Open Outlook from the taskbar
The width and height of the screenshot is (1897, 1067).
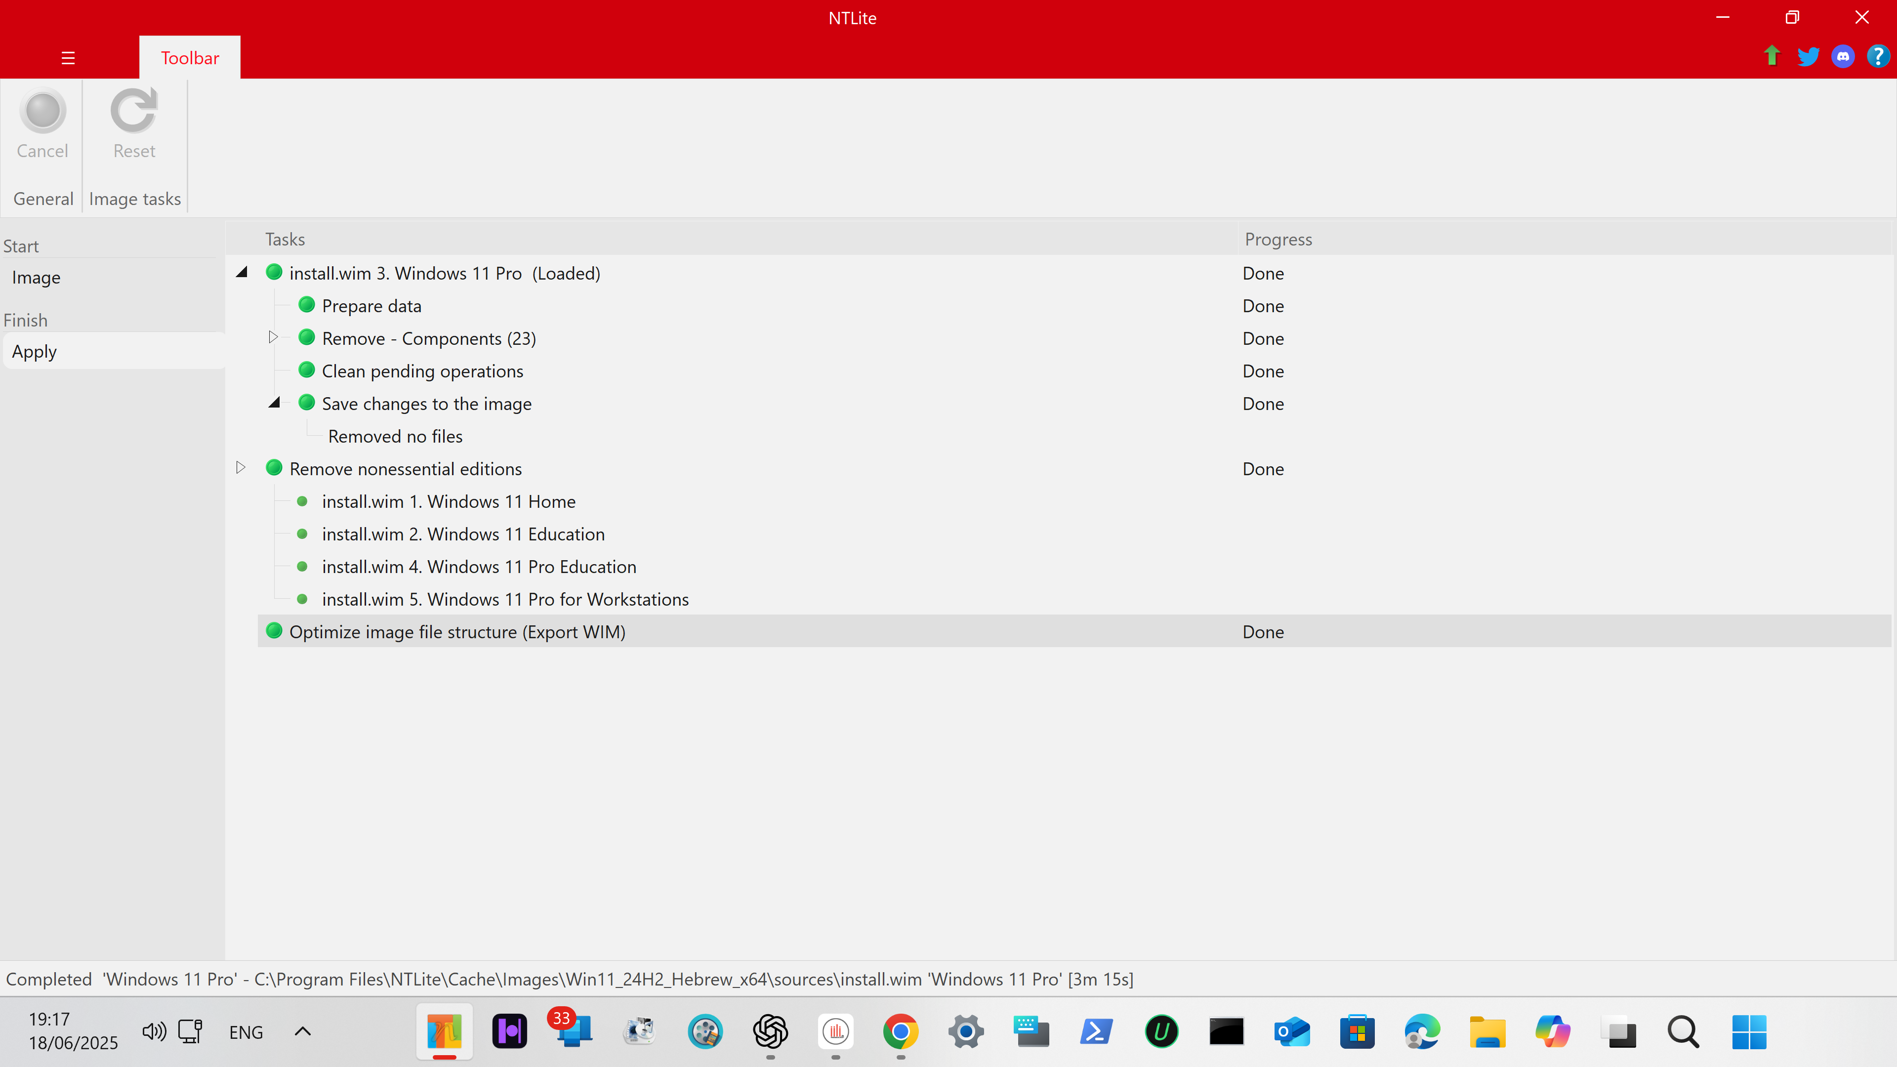[x=1292, y=1031]
